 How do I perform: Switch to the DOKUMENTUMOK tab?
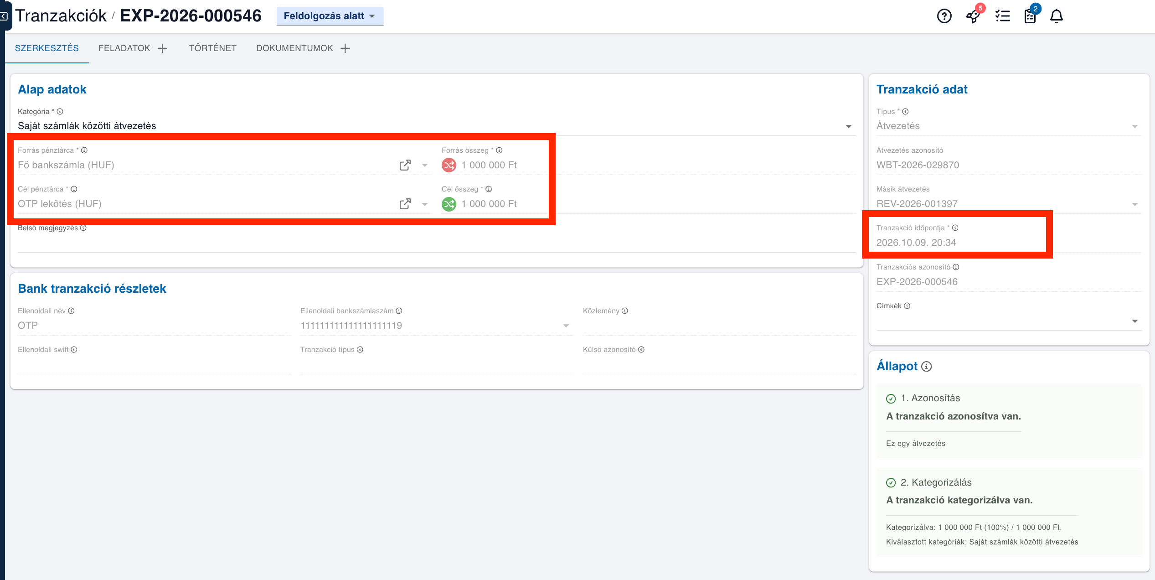pos(294,48)
